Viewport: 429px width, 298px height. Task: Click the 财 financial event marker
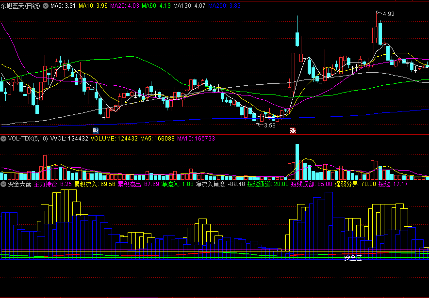click(96, 130)
